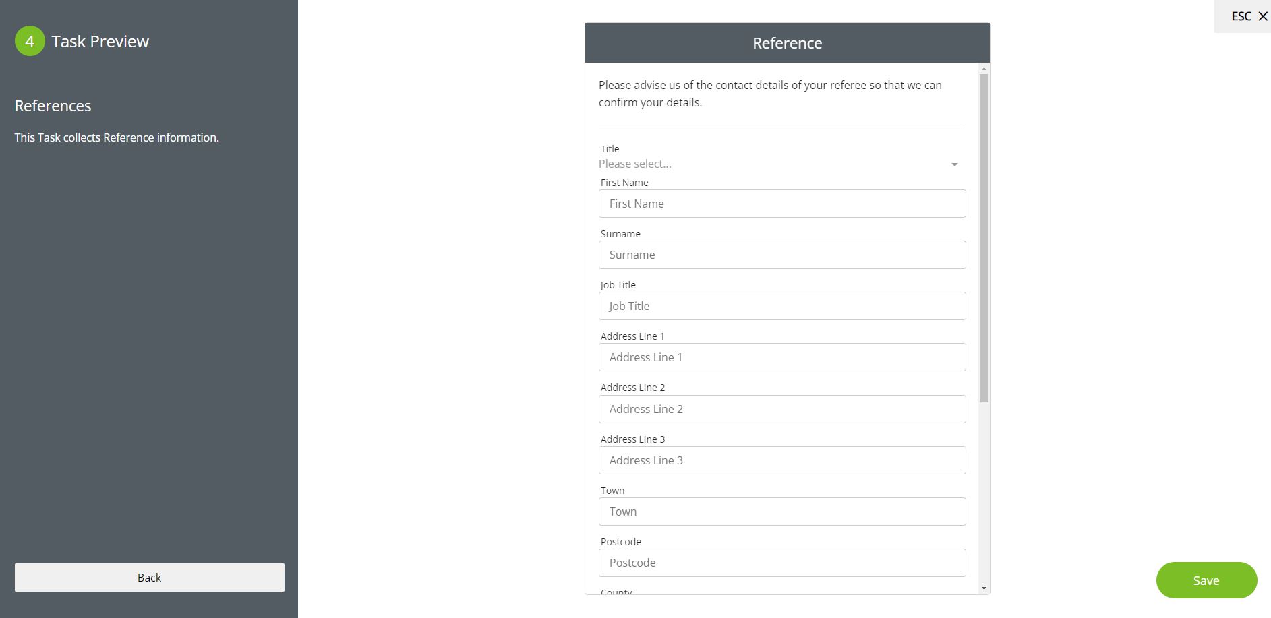
Task: Open the Title dropdown arrow
Action: point(954,164)
